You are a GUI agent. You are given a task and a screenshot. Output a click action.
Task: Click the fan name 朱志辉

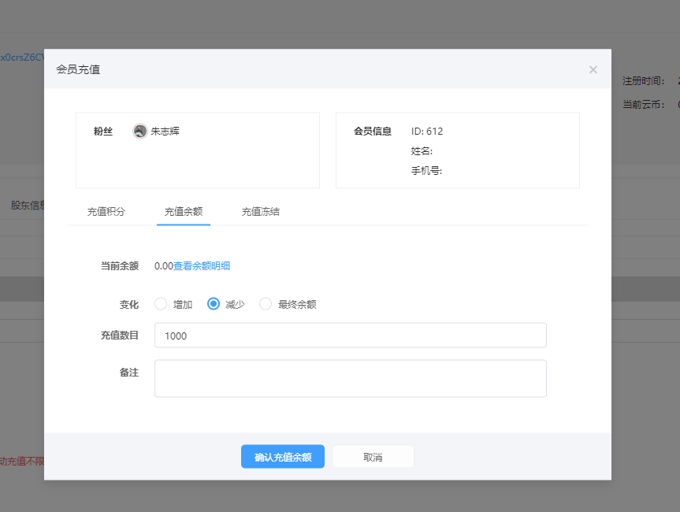coord(165,131)
